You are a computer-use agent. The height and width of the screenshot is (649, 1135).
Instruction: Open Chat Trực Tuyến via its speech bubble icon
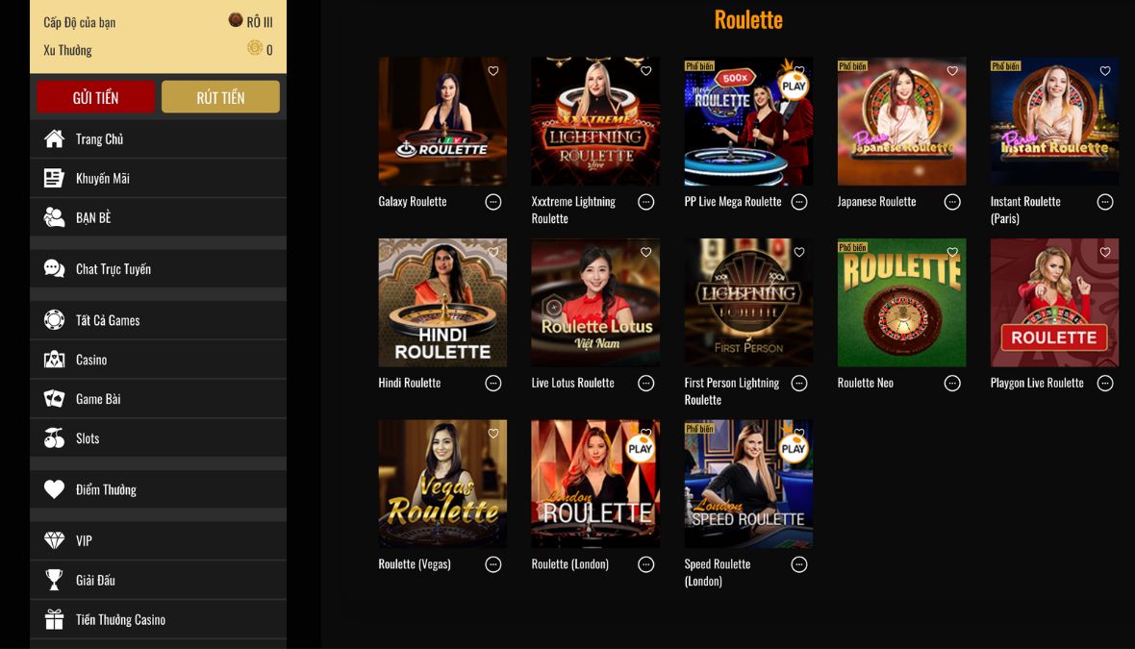[54, 268]
